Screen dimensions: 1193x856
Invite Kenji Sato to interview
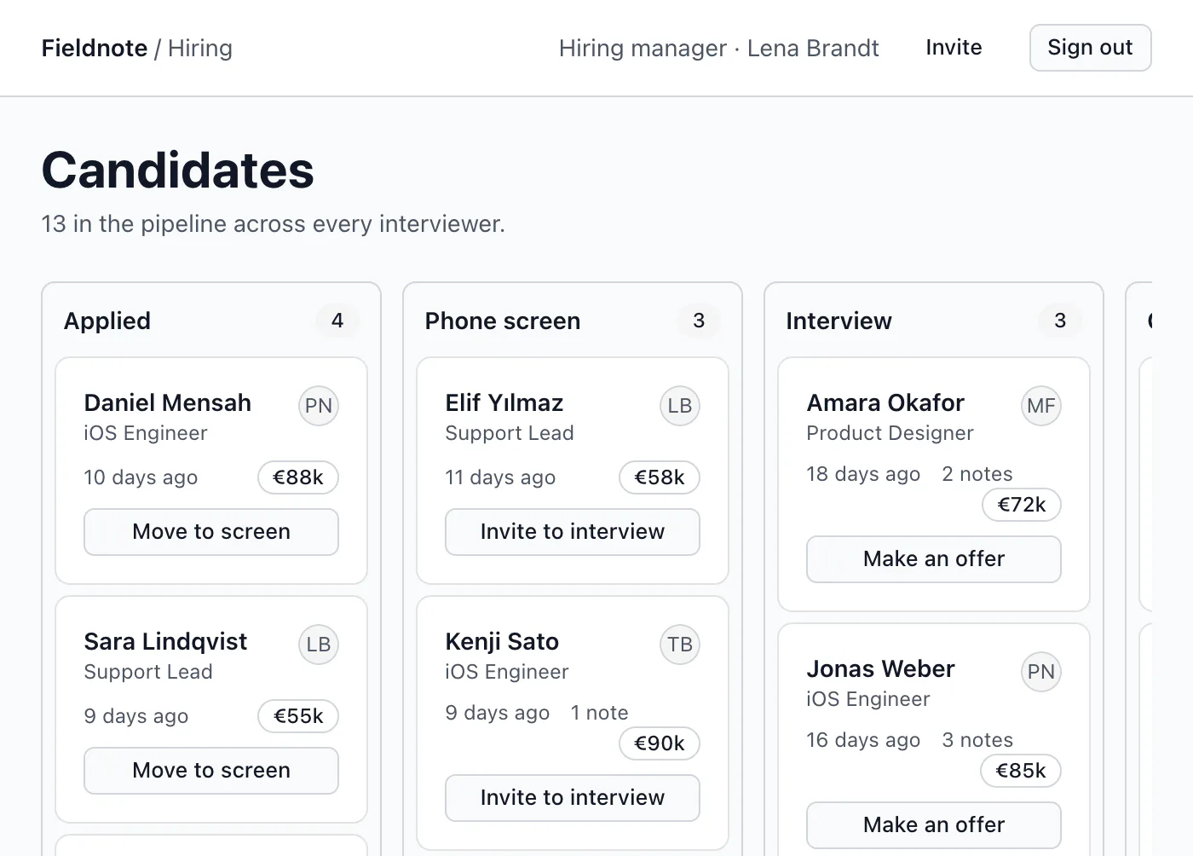(573, 798)
